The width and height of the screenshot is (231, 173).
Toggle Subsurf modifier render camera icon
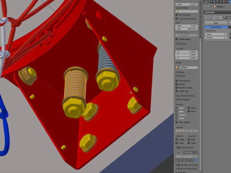225,17
